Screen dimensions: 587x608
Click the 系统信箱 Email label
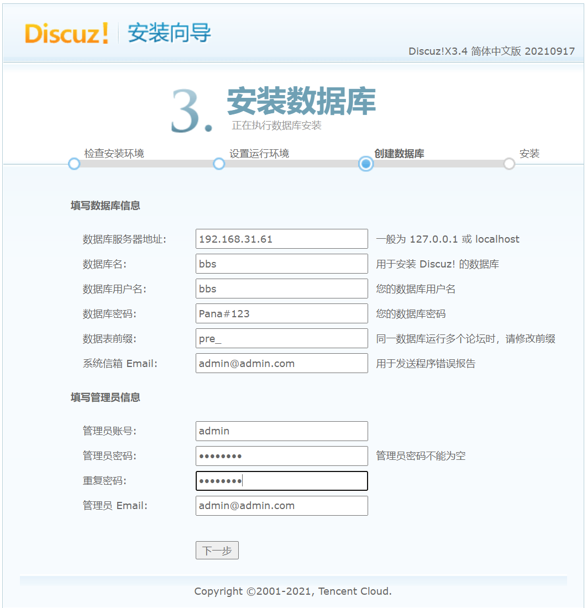coord(120,363)
